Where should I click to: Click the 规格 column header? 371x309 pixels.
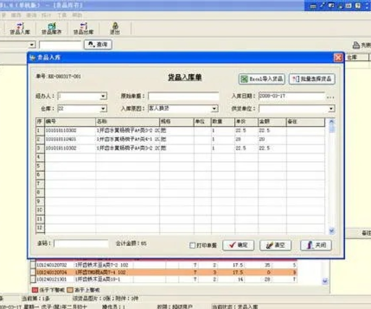pos(177,122)
